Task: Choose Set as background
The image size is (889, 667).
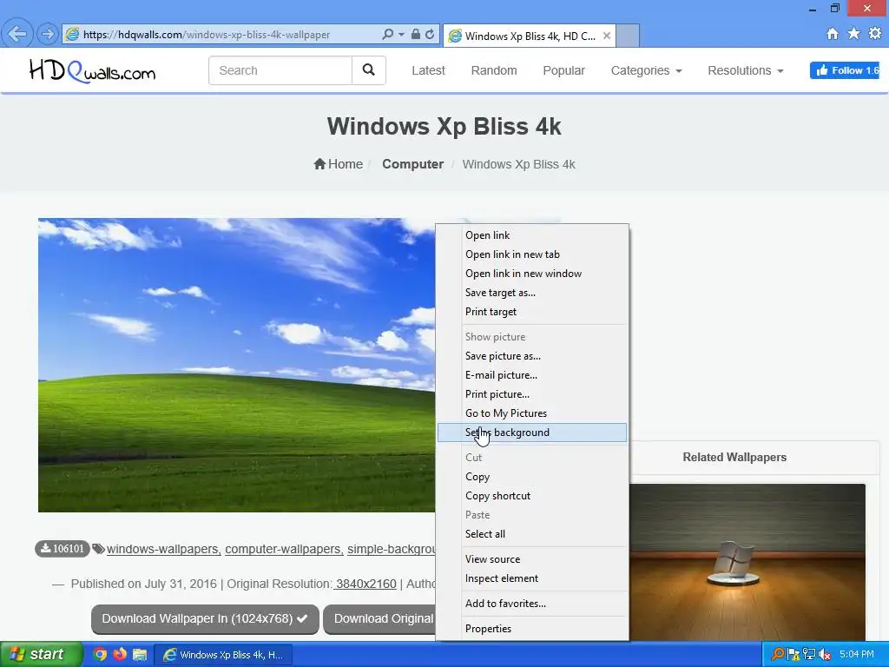Action: point(532,433)
